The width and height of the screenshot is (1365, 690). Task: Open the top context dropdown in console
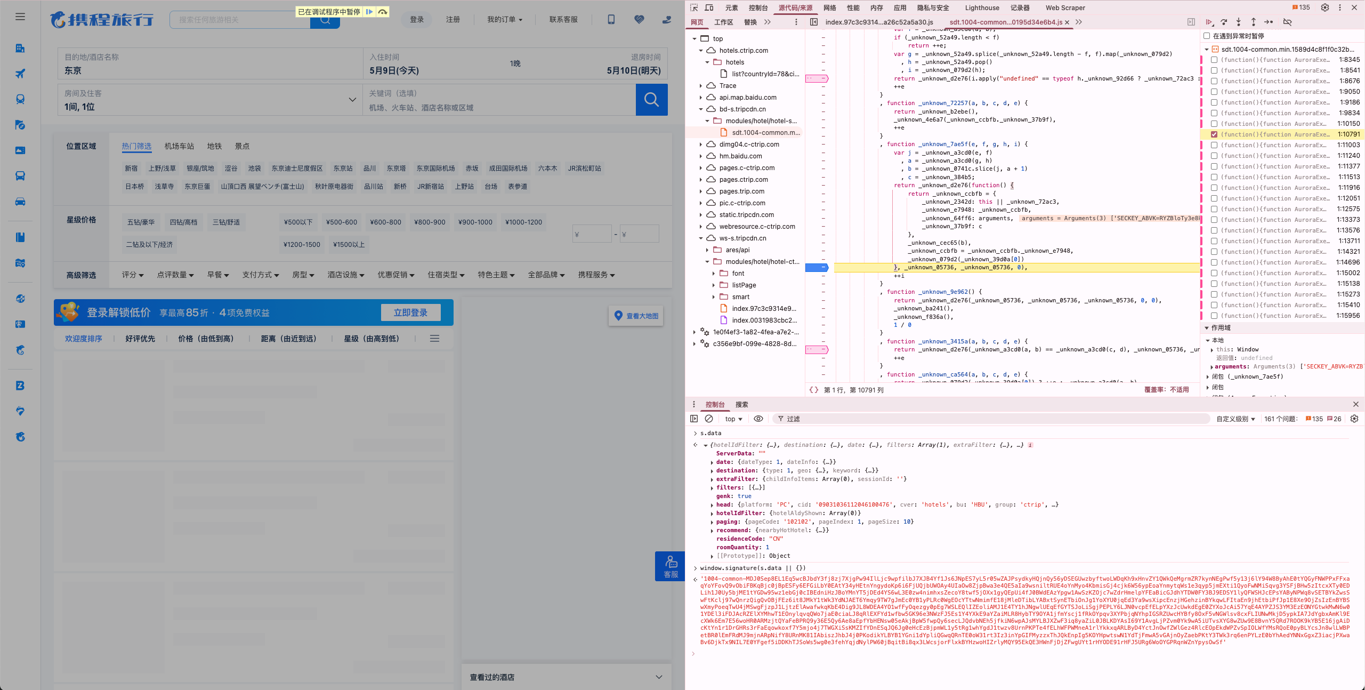(x=733, y=419)
